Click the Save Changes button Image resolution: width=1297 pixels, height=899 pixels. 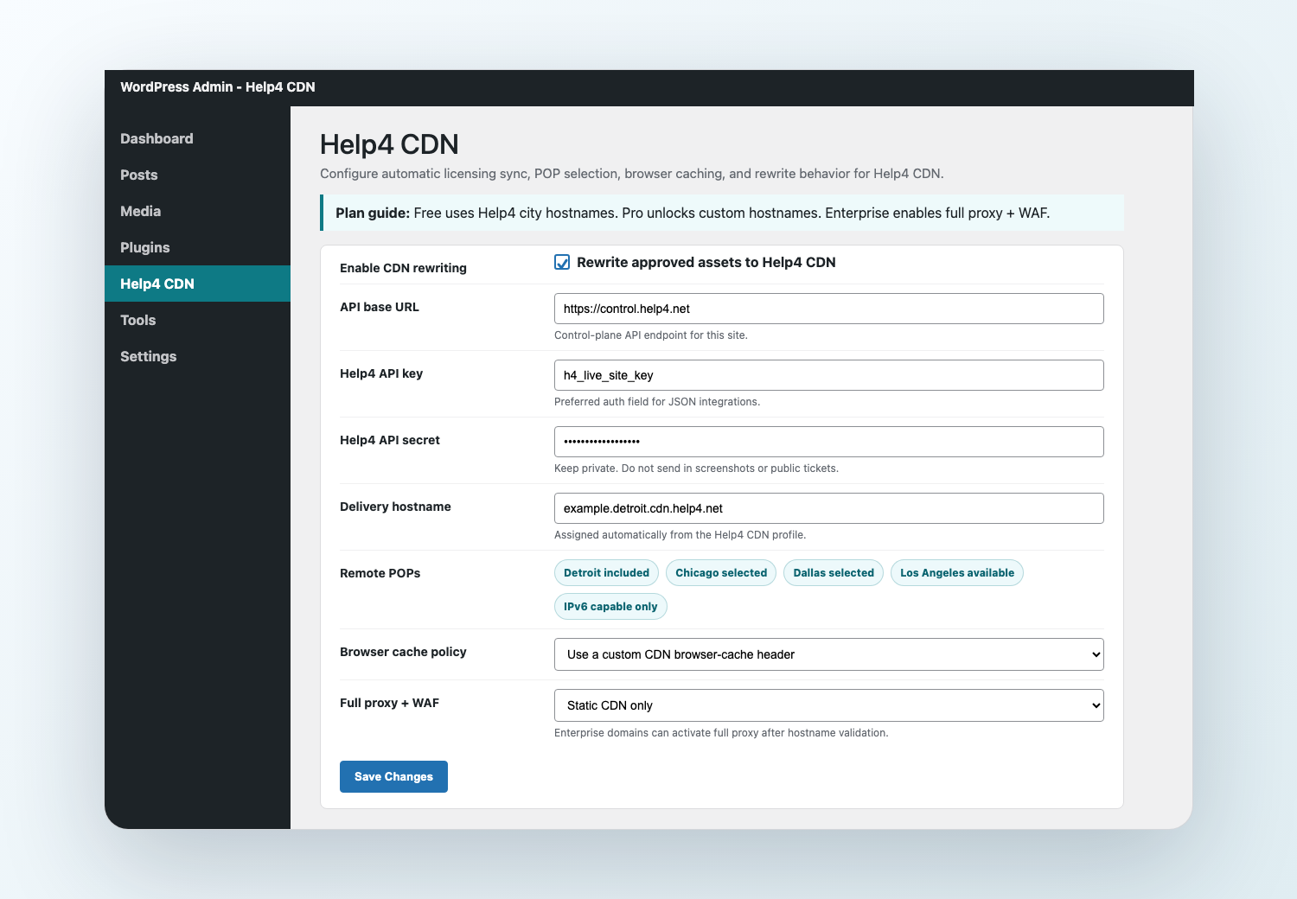point(393,776)
